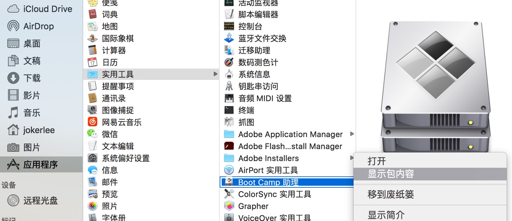Select 音乐 in the sidebar

pos(24,113)
